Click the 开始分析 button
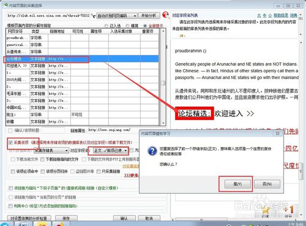Image resolution: width=306 pixels, height=226 pixels. click(x=149, y=16)
